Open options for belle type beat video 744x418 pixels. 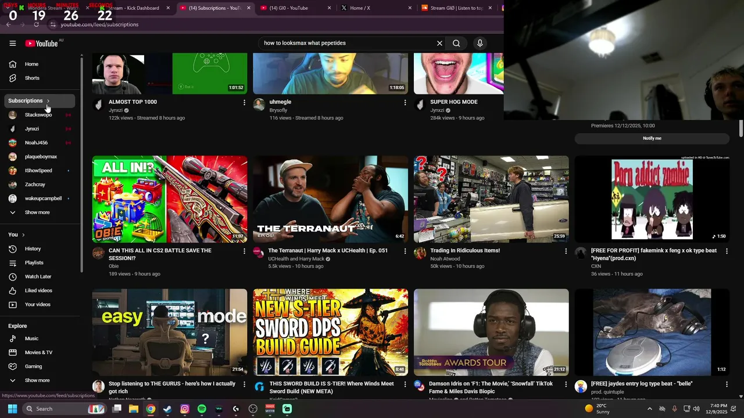tap(727, 384)
